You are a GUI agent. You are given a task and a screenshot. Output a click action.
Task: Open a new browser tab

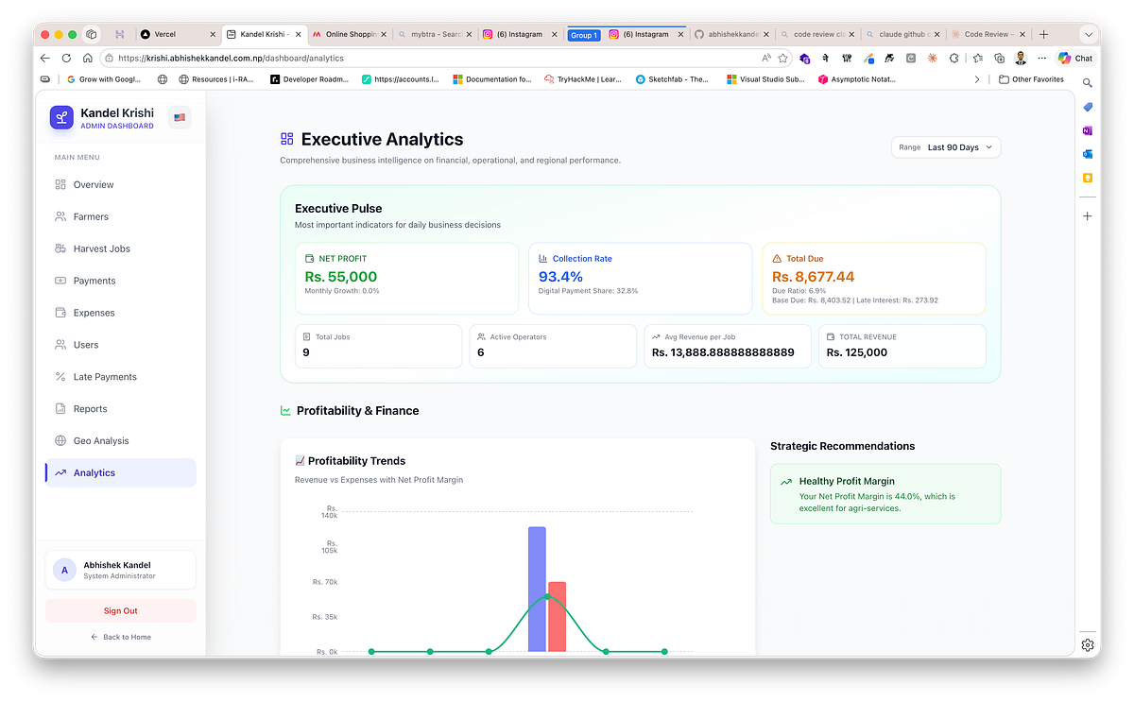[1043, 34]
